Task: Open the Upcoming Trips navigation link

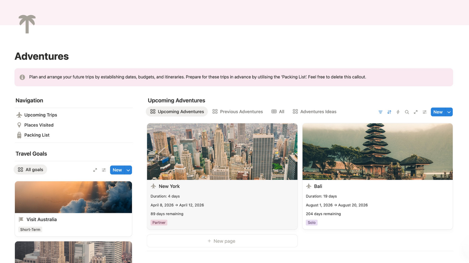Action: 40,115
